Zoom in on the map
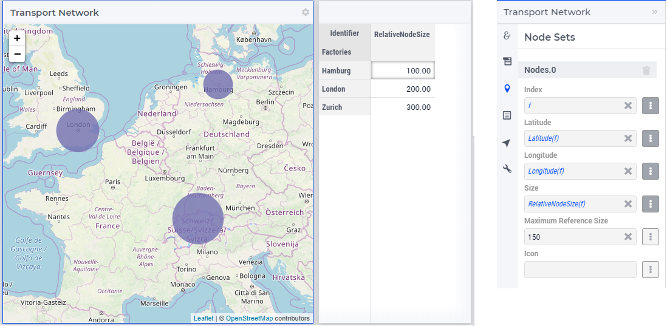 17,38
